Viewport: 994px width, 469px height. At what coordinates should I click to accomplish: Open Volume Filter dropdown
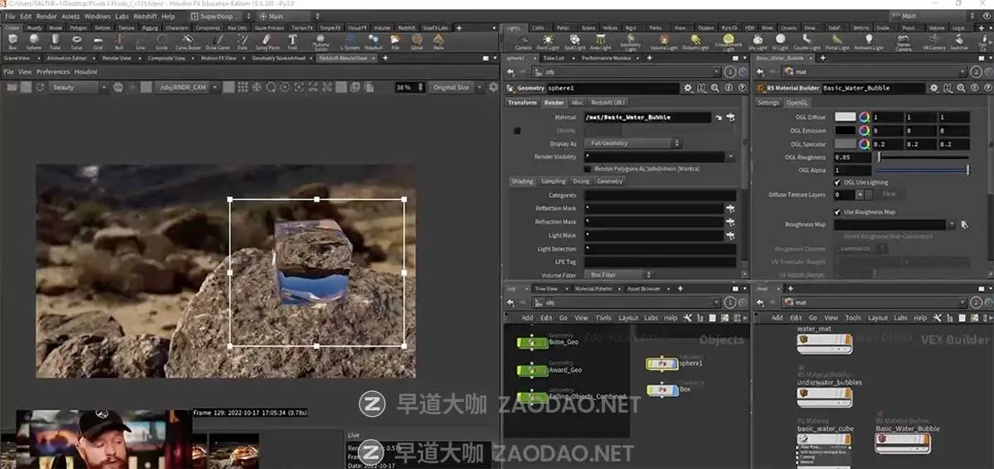pos(617,274)
